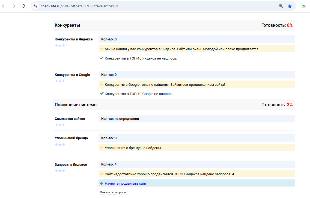The width and height of the screenshot is (310, 198).
Task: Click green checkmark beside ТОП-10 Яндекса message
Action: [x=102, y=58]
